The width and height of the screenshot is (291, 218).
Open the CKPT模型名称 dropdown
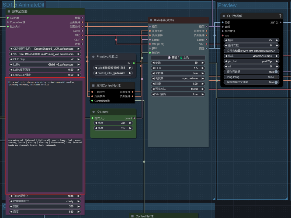[45, 49]
